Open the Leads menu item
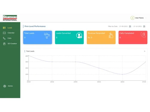This screenshot has width=150, height=112. click(x=10, y=28)
